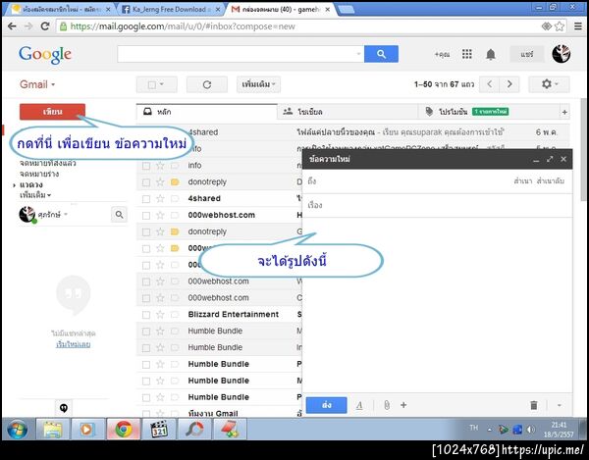589x460 pixels.
Task: Open the notifications bell icon
Action: 491,54
